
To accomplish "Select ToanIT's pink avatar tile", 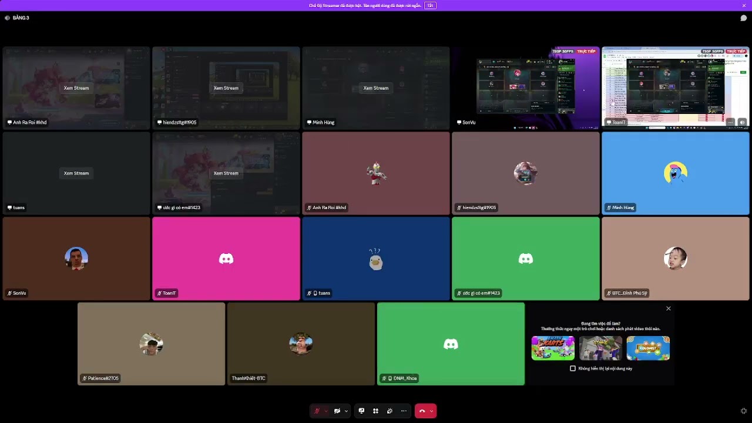I will [226, 258].
